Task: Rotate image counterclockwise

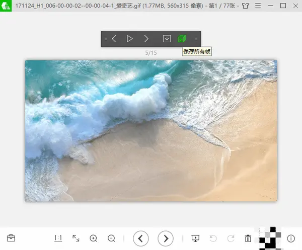Action: [x=213, y=238]
